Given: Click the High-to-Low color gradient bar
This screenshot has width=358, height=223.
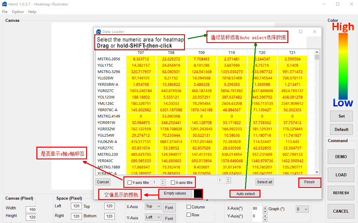Looking at the screenshot, I should (x=343, y=66).
